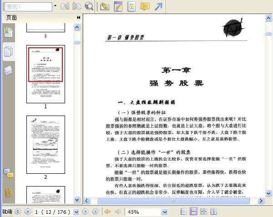Select the comment note tool
This screenshot has width=273, height=217.
[145, 7]
